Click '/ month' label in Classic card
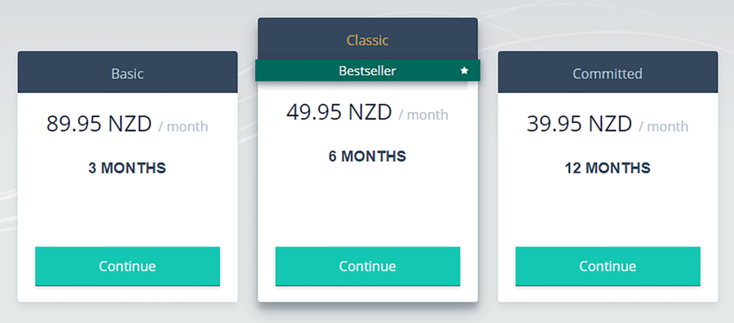This screenshot has height=323, width=734. pyautogui.click(x=423, y=115)
